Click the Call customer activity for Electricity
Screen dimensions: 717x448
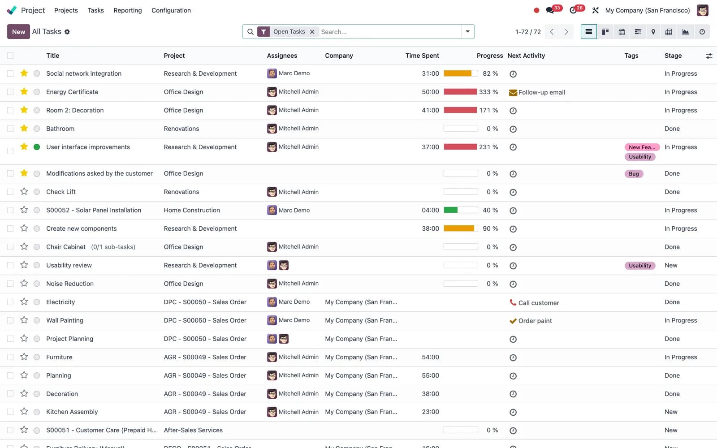pyautogui.click(x=534, y=303)
